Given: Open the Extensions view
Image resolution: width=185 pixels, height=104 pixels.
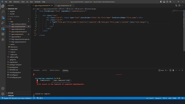Looking at the screenshot, I should coord(3,28).
